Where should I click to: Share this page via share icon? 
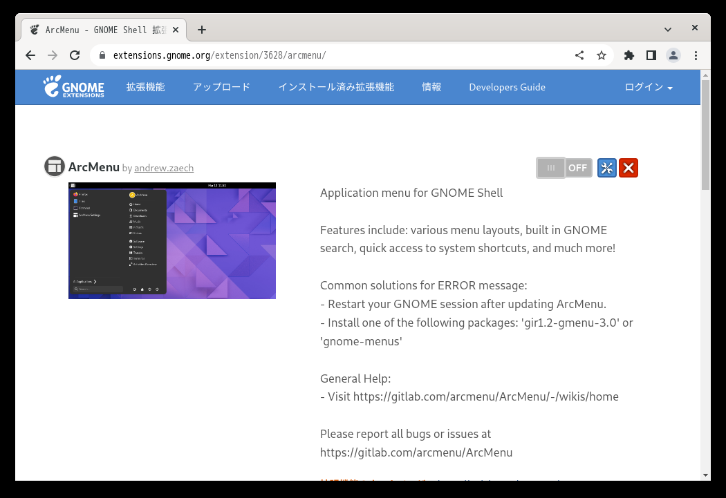579,55
